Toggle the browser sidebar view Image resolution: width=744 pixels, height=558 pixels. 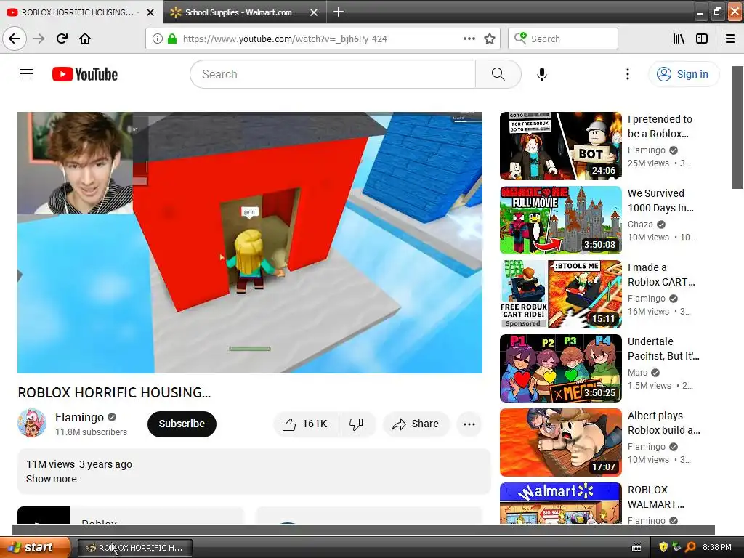coord(702,39)
